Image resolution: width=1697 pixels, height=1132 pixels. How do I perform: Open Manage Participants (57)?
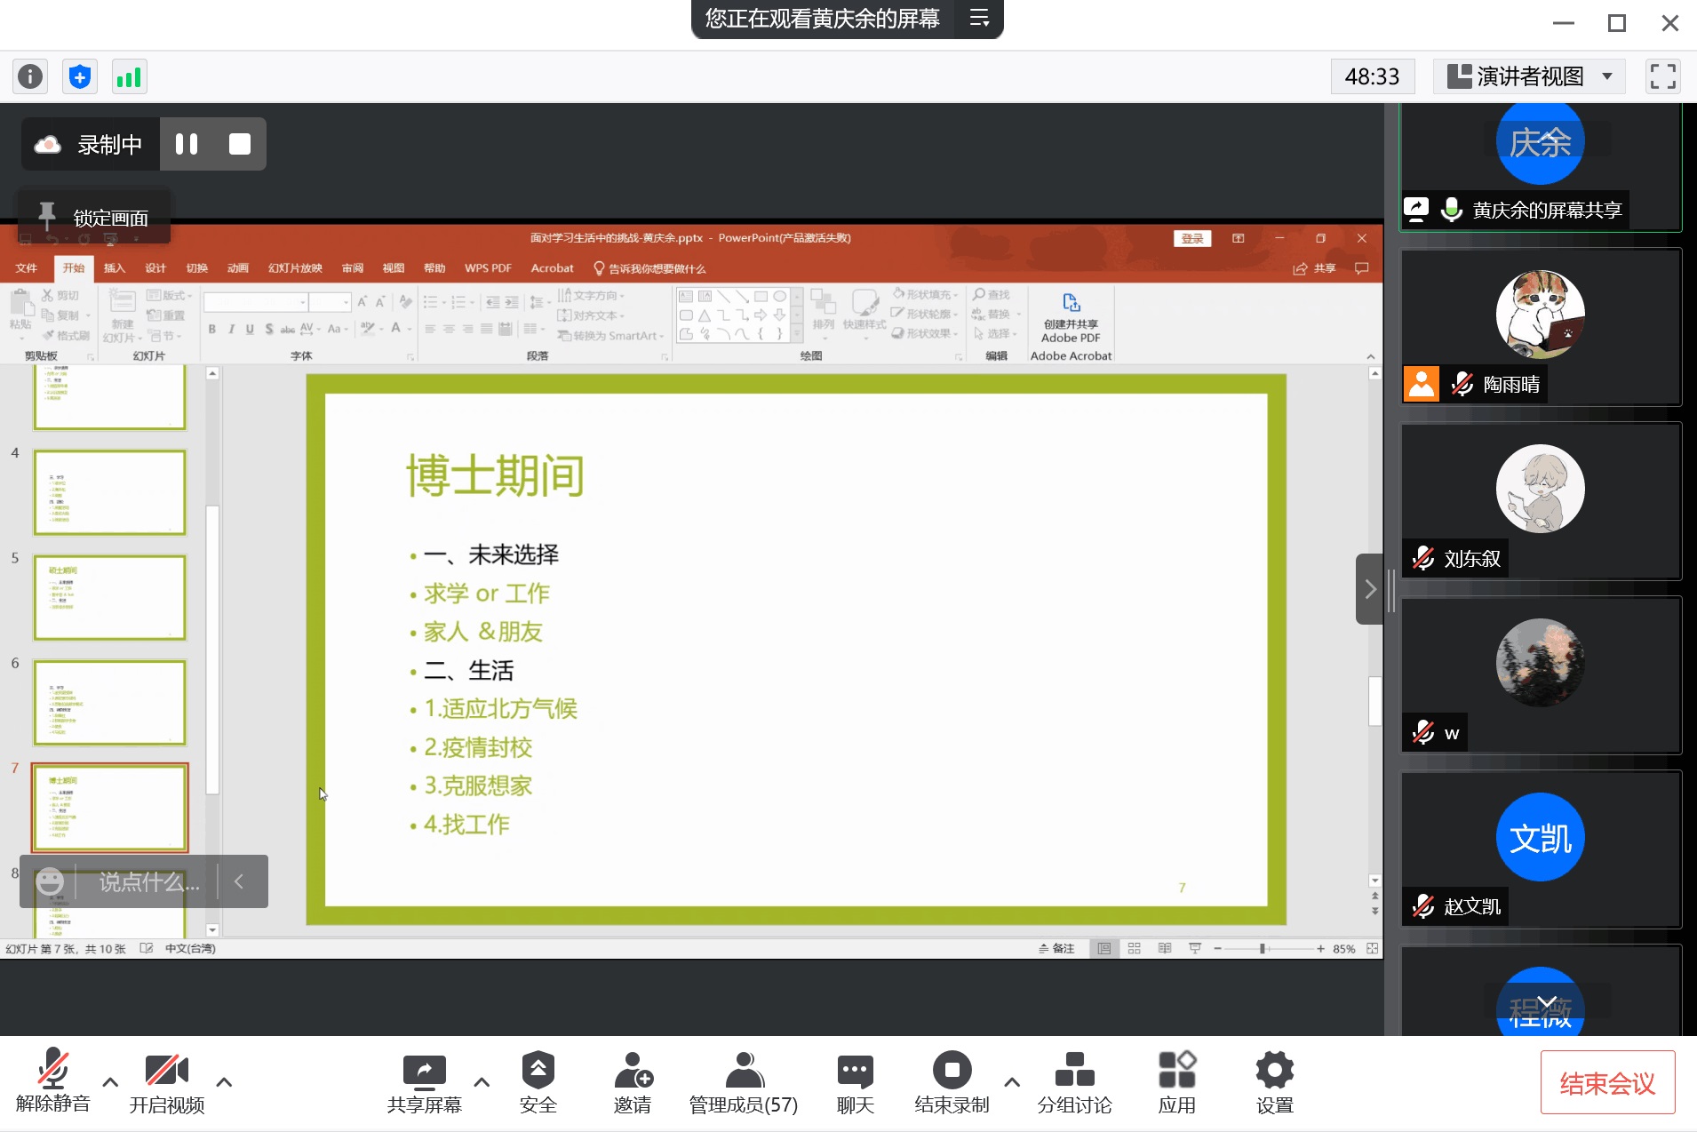[x=744, y=1082]
